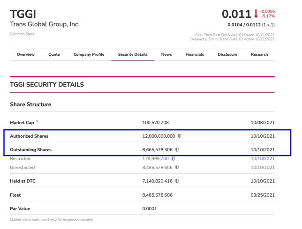This screenshot has width=302, height=229.
Task: Click the Market Cap date 10/08/2021
Action: [263, 123]
